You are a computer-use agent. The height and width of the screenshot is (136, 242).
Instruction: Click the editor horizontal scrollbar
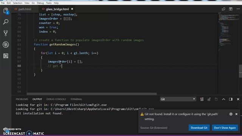(92, 94)
